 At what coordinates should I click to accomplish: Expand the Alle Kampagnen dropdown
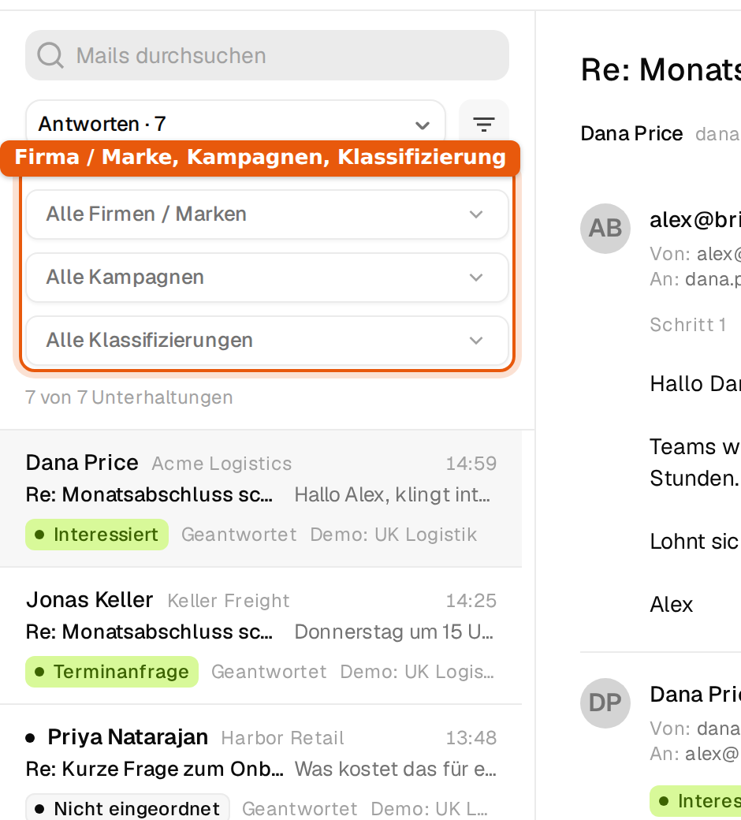tap(267, 278)
